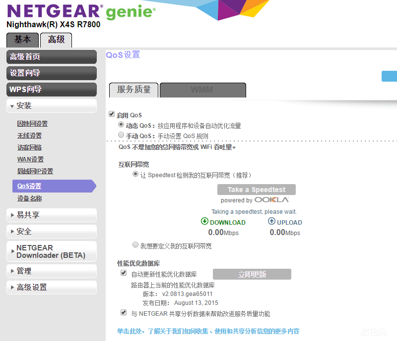
Task: Open the 因特网设置 link
Action: 32,124
